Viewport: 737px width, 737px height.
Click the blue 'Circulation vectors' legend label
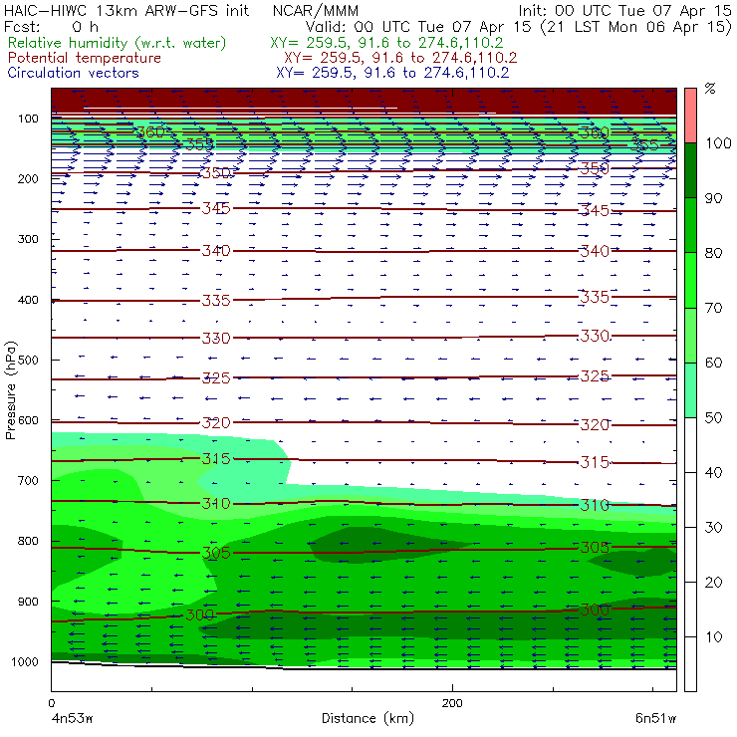point(74,73)
